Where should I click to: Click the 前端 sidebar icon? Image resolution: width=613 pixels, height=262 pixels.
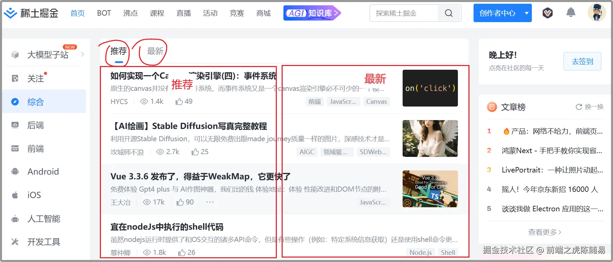point(15,148)
